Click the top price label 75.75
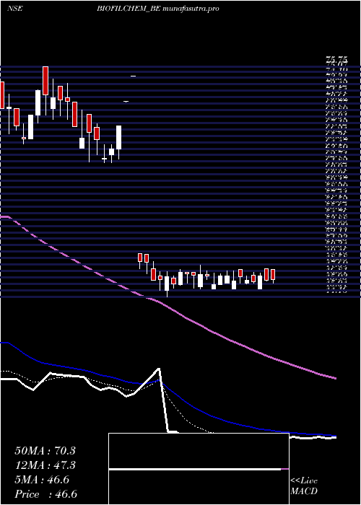Viewport: 361px width, 505px height. pos(337,60)
